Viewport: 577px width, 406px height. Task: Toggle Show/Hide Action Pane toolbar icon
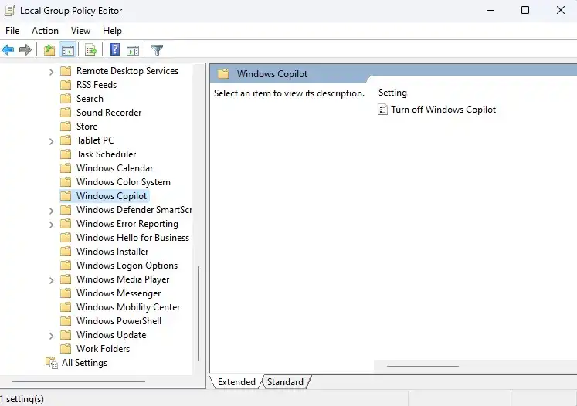pos(133,50)
